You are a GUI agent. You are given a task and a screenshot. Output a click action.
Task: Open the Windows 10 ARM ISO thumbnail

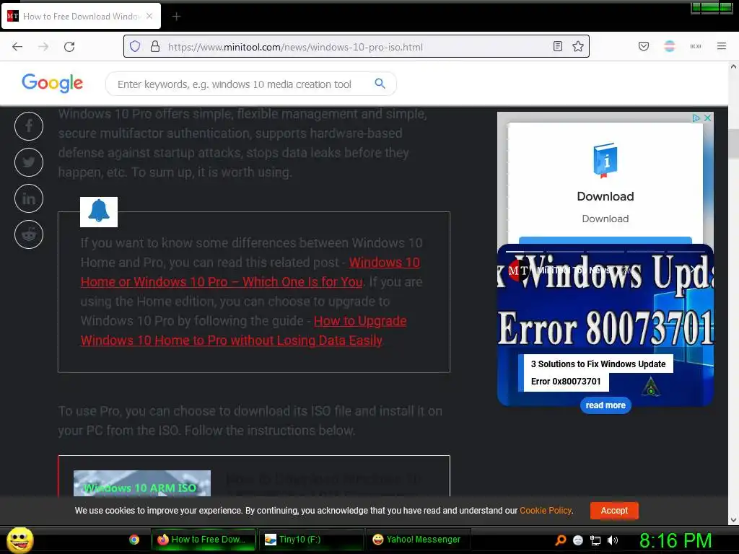click(142, 483)
